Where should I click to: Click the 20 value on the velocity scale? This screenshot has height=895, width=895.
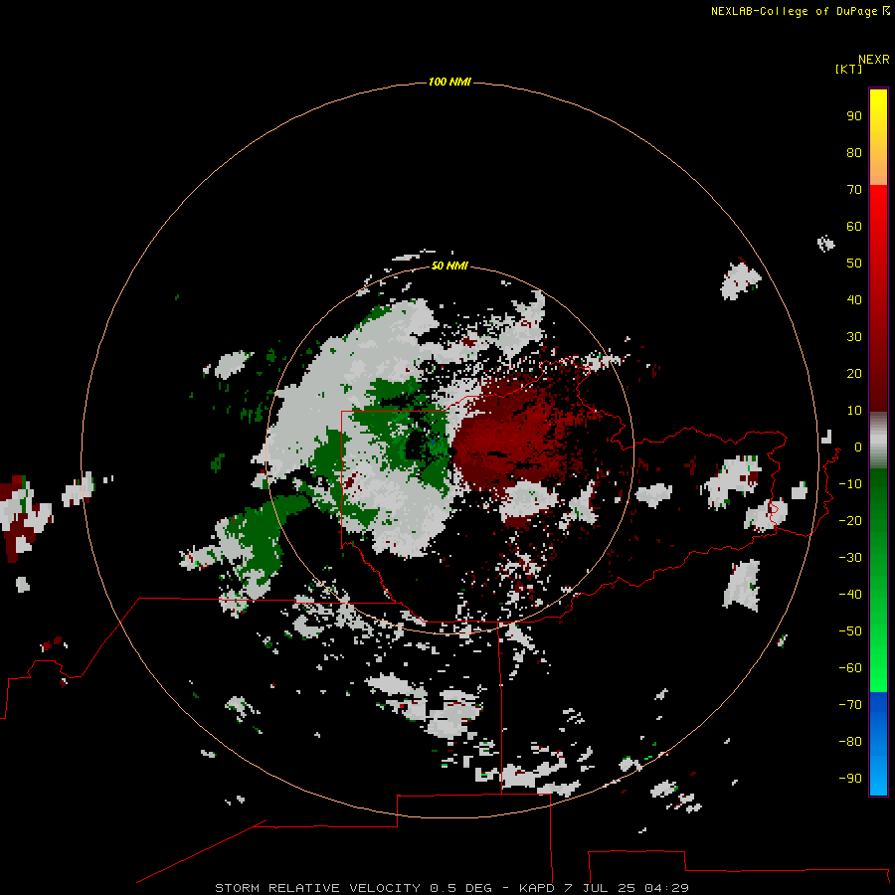point(854,374)
